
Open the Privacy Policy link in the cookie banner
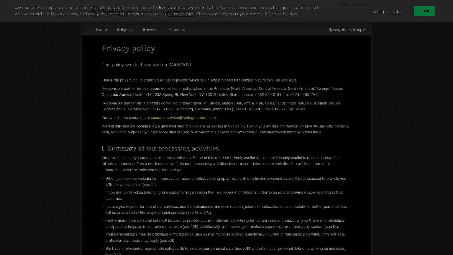click(181, 14)
